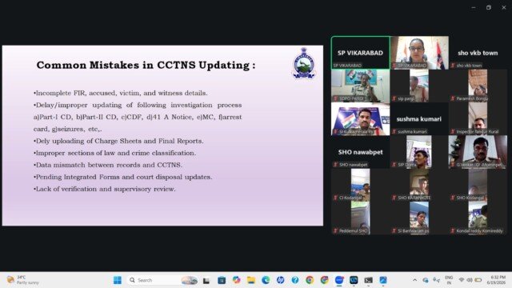Switch to the Zoom app in the taskbar
The height and width of the screenshot is (288, 512).
click(x=339, y=280)
